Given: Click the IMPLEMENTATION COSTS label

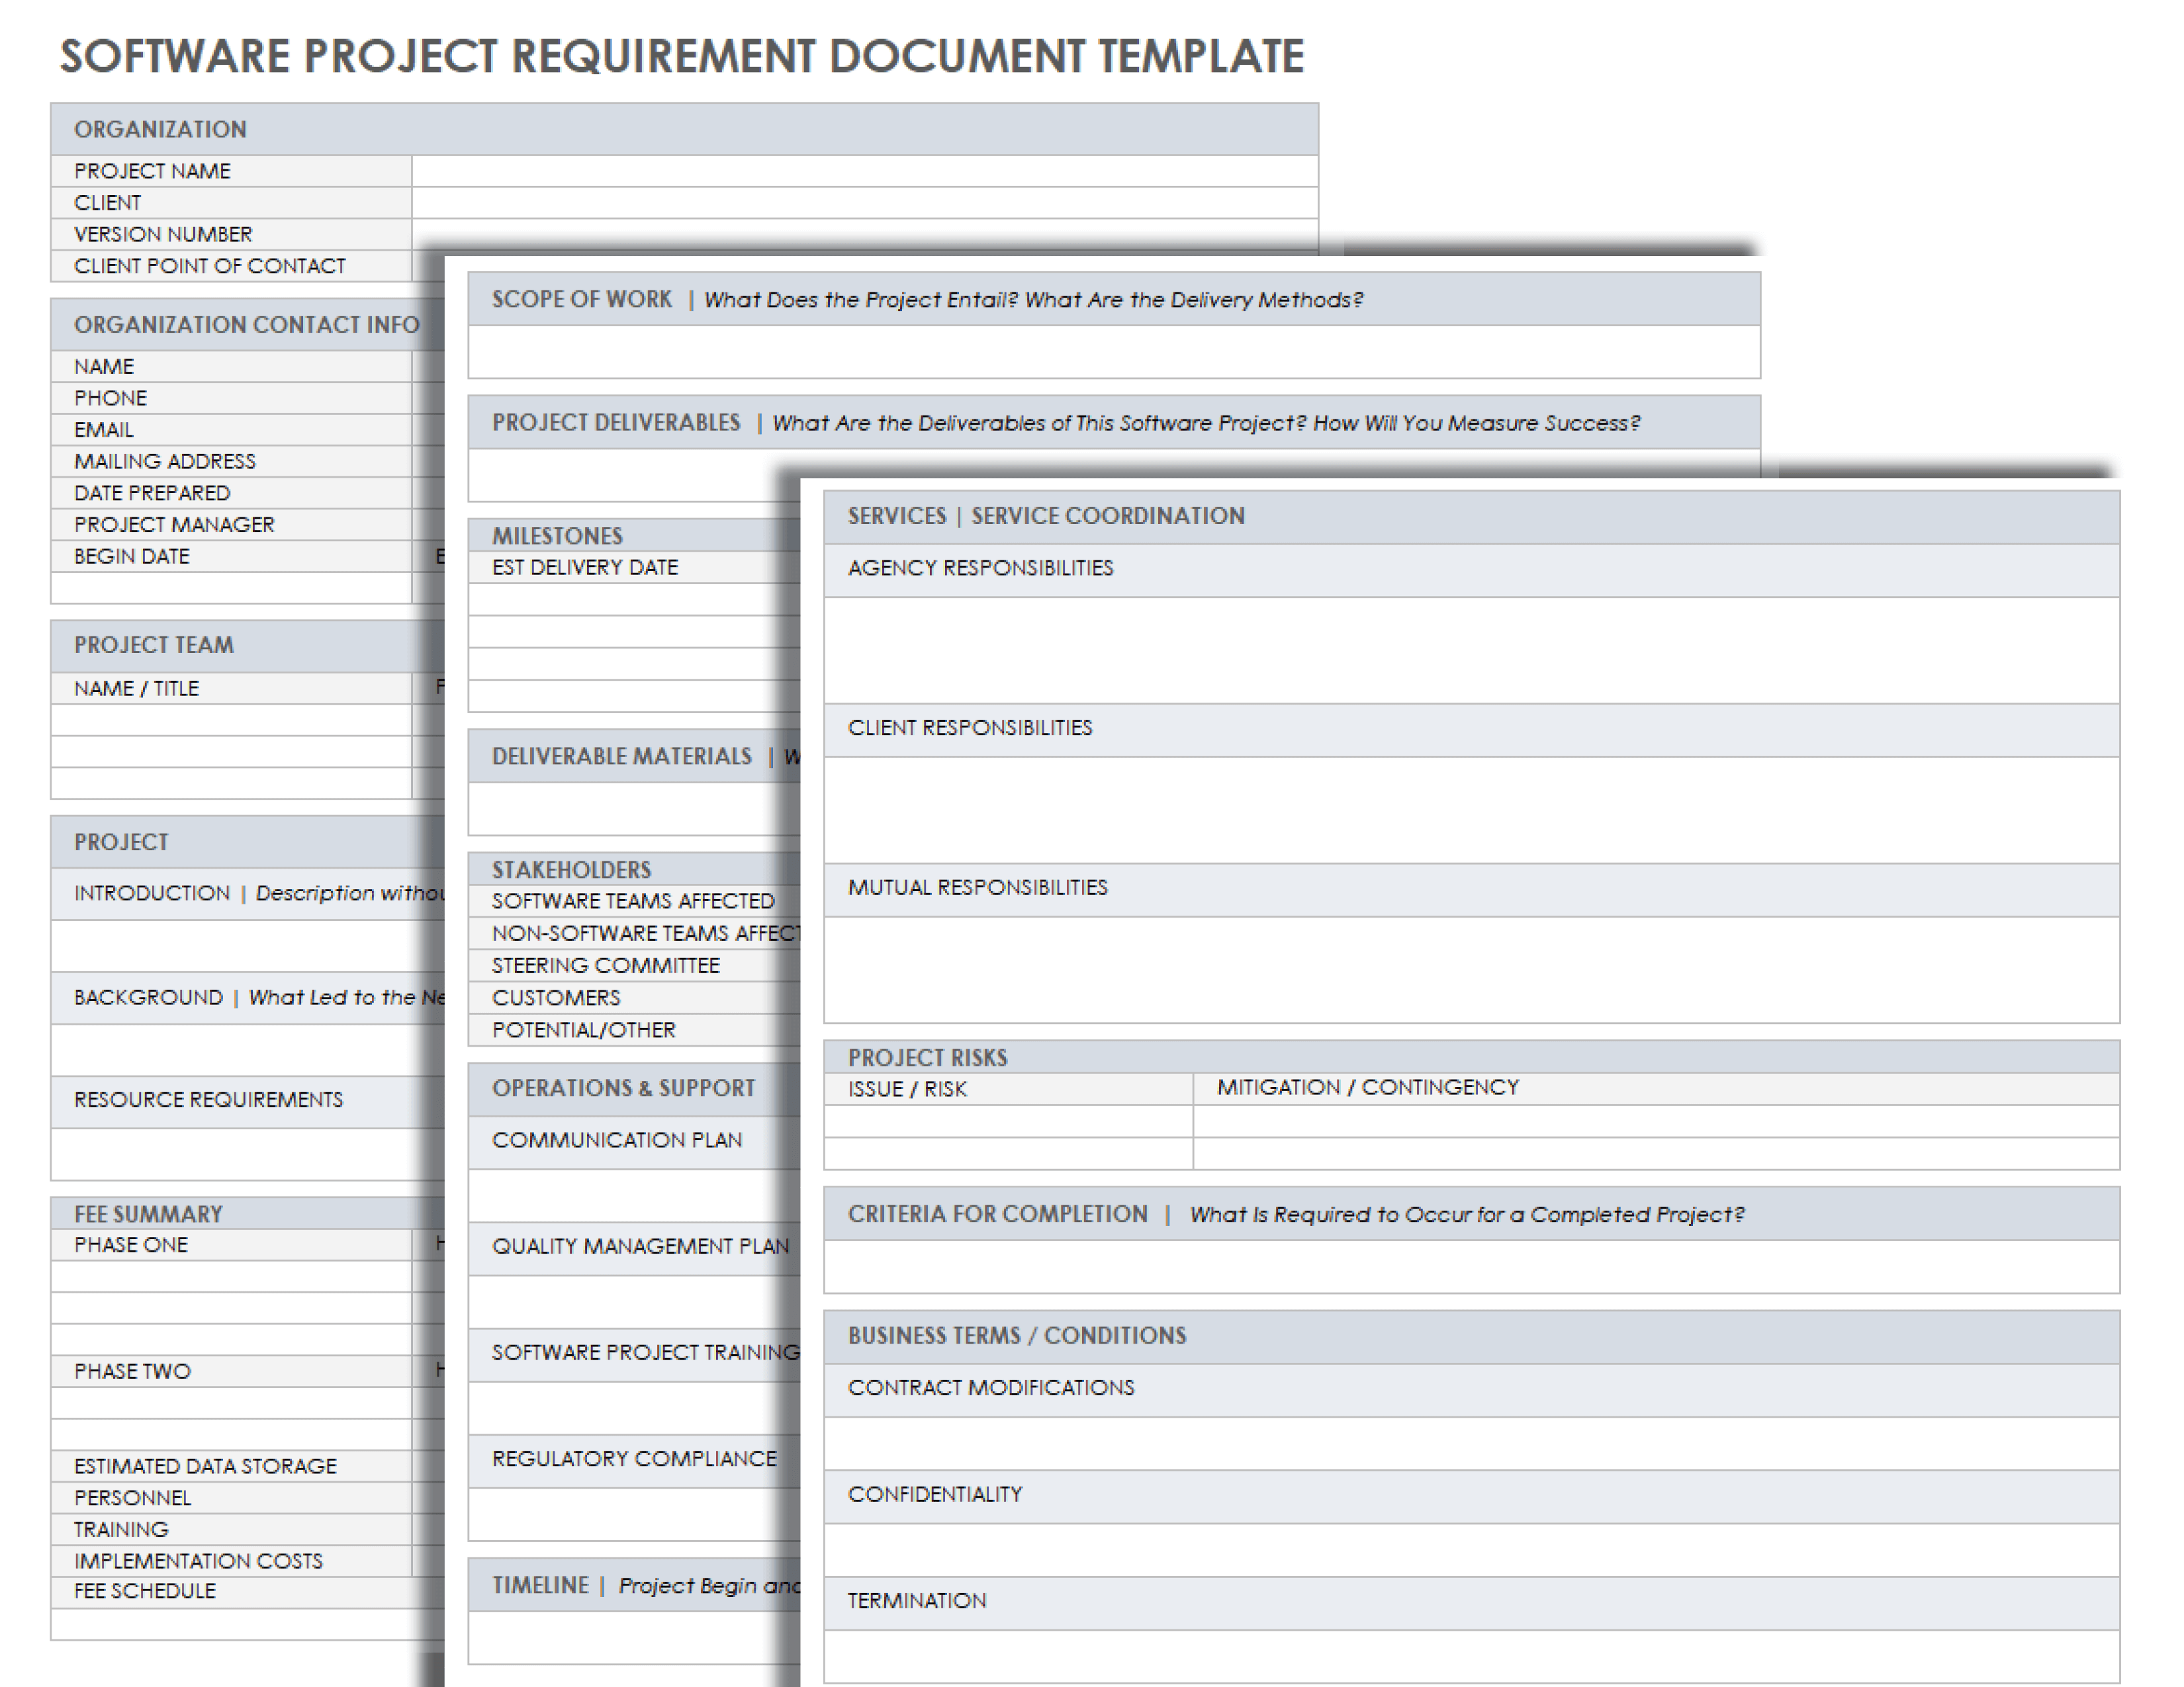Looking at the screenshot, I should [x=198, y=1561].
